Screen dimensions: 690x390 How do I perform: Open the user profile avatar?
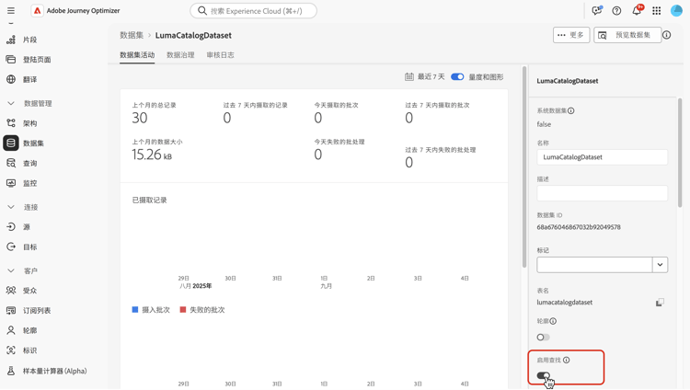pos(676,10)
